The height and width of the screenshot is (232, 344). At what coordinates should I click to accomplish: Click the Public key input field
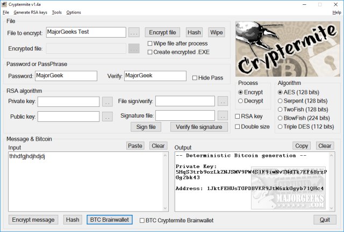click(x=68, y=117)
